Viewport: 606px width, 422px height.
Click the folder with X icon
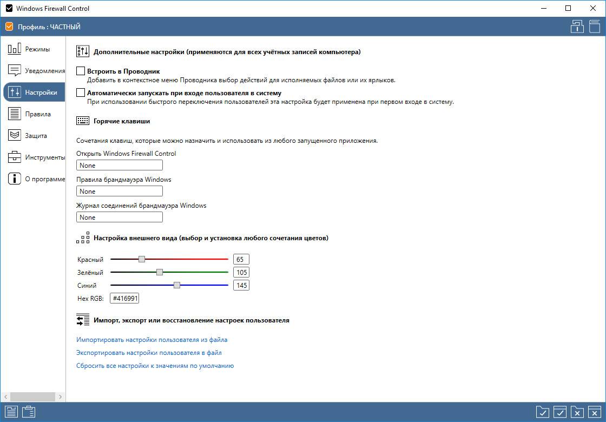click(577, 412)
